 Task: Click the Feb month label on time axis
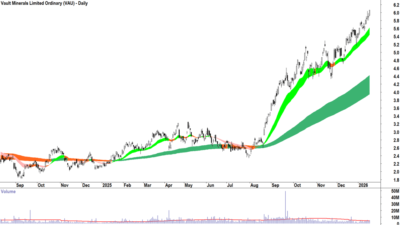tap(127, 185)
